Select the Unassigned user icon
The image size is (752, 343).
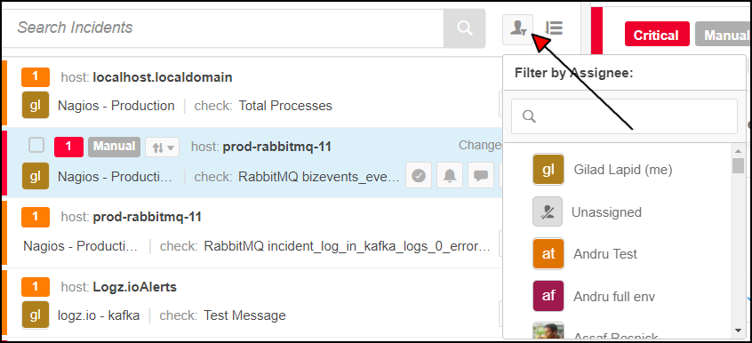click(x=548, y=211)
